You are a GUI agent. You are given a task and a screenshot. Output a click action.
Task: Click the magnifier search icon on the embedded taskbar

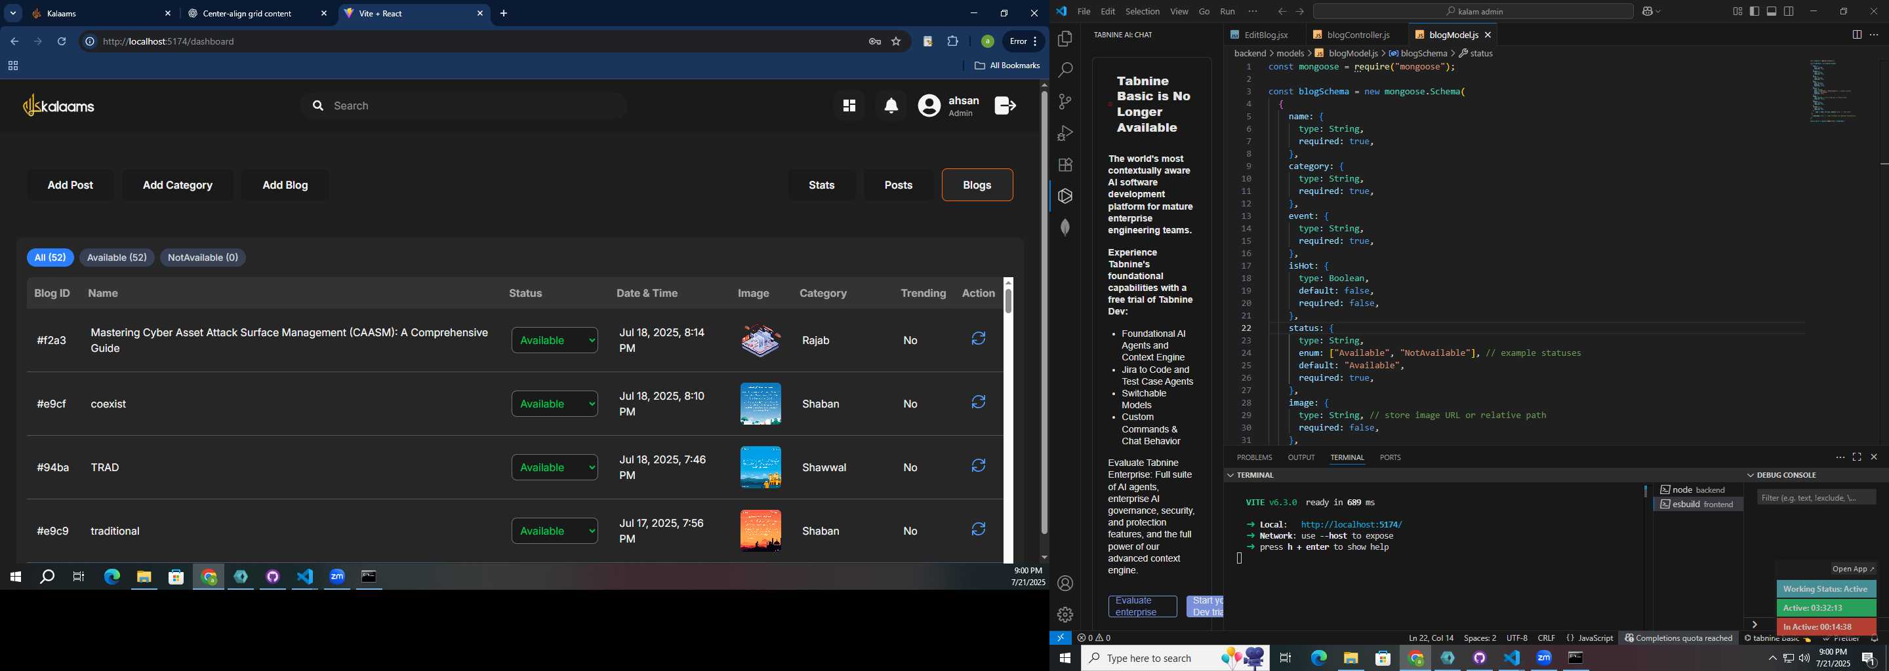[x=47, y=577]
